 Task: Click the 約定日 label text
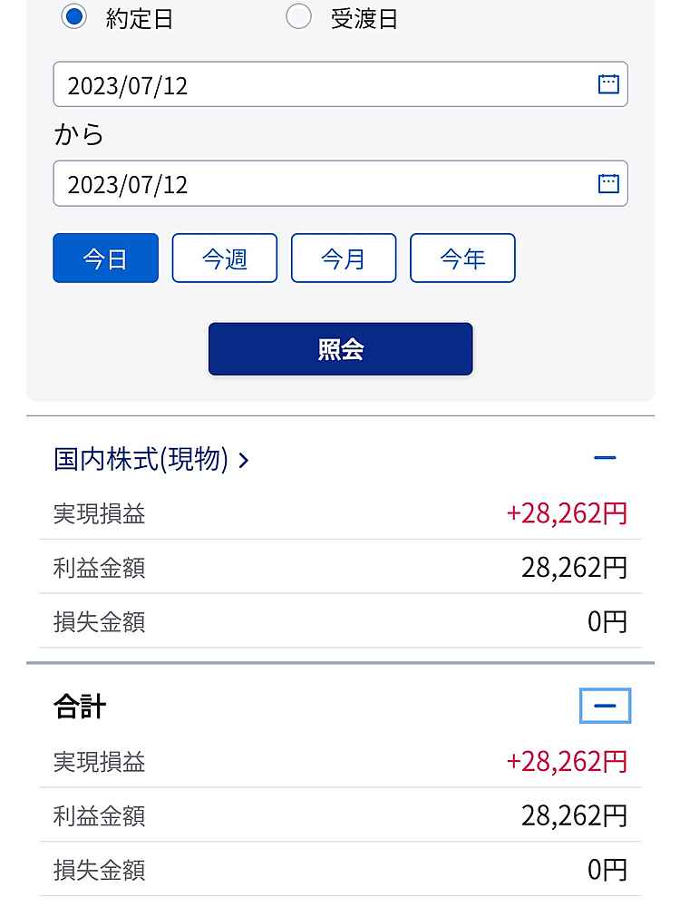pyautogui.click(x=139, y=19)
